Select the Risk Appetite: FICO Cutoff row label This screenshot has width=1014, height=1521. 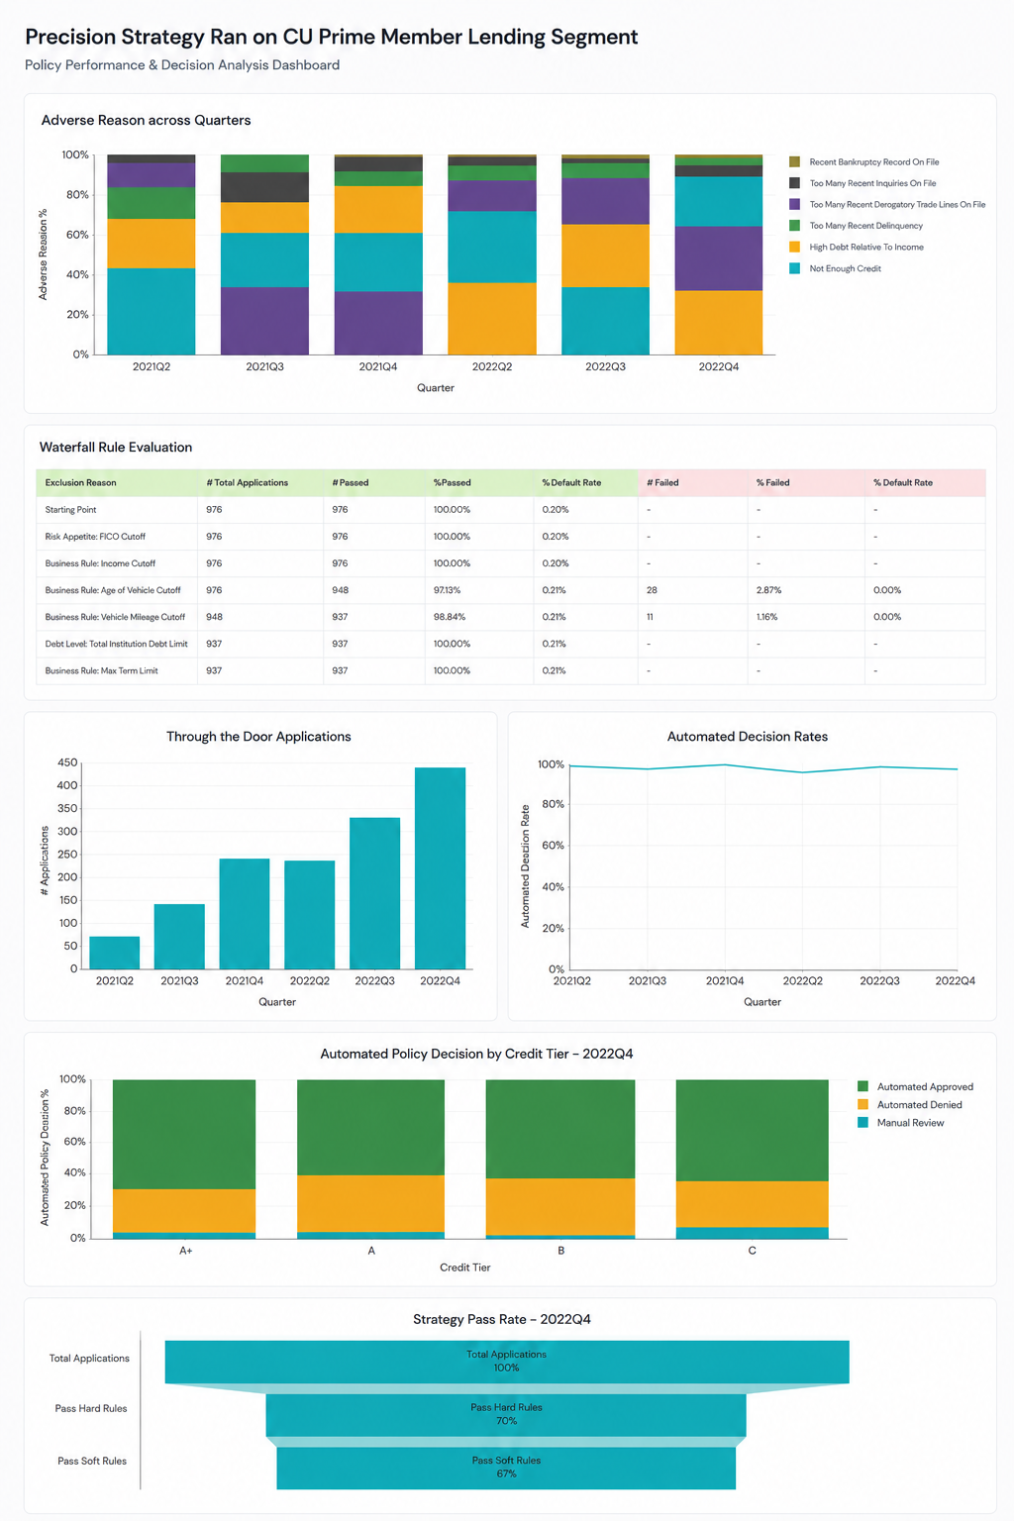pos(95,537)
